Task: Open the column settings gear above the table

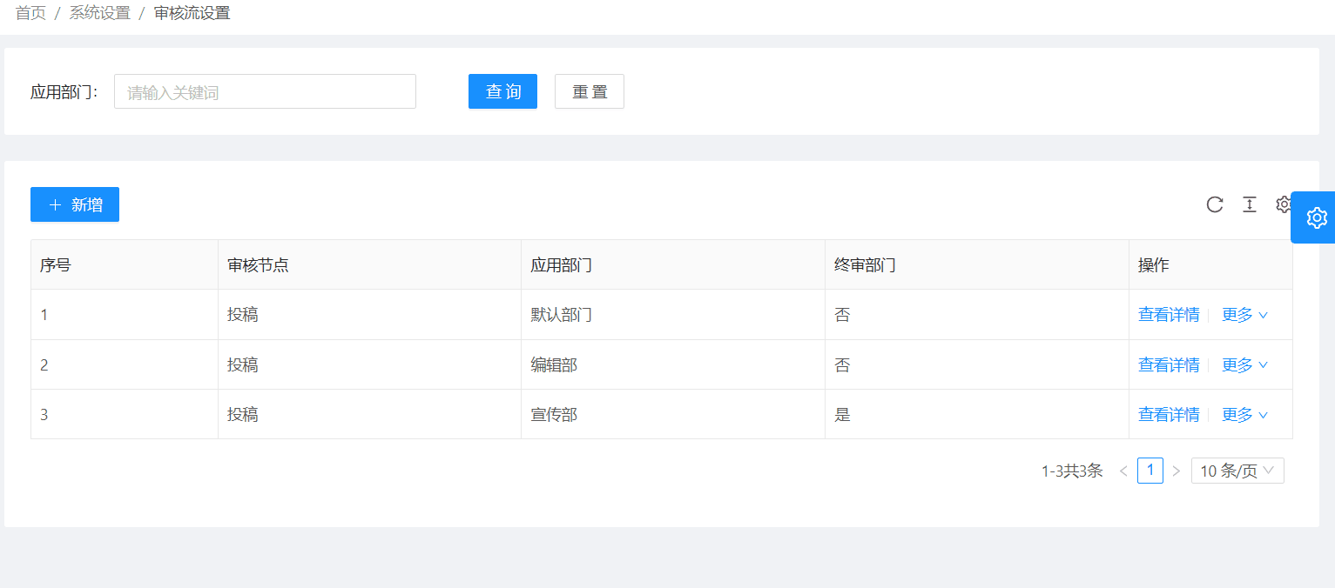Action: [1283, 204]
